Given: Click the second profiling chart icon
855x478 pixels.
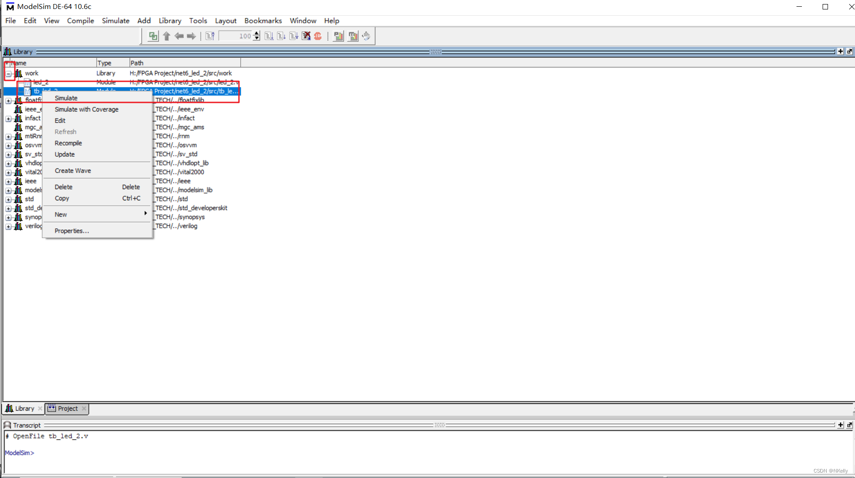Looking at the screenshot, I should 353,36.
